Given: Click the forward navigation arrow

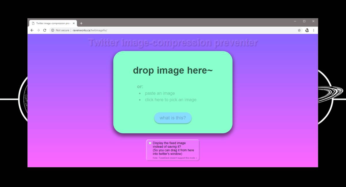Looking at the screenshot, I should [x=38, y=30].
